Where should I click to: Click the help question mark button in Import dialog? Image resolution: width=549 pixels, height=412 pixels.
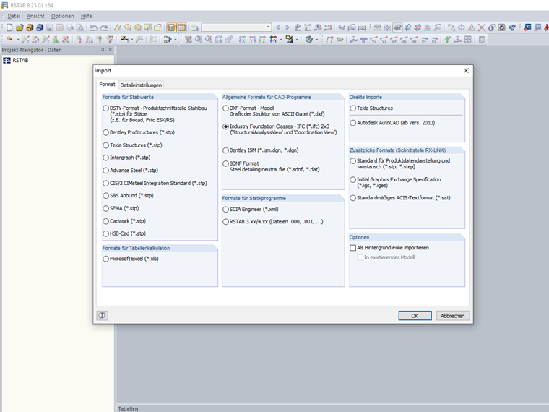coord(103,315)
